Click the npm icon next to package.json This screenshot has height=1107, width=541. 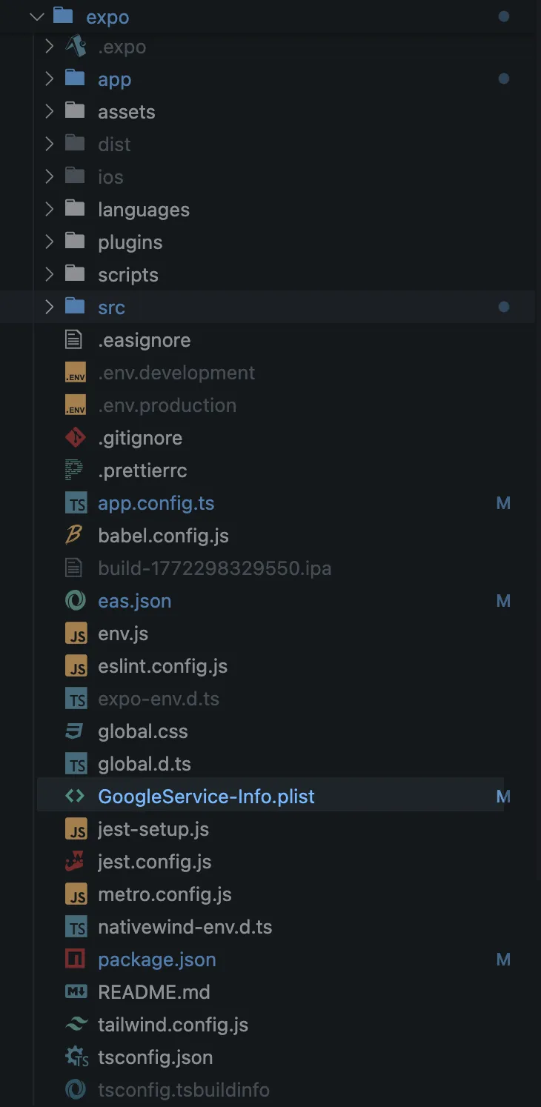pyautogui.click(x=75, y=960)
